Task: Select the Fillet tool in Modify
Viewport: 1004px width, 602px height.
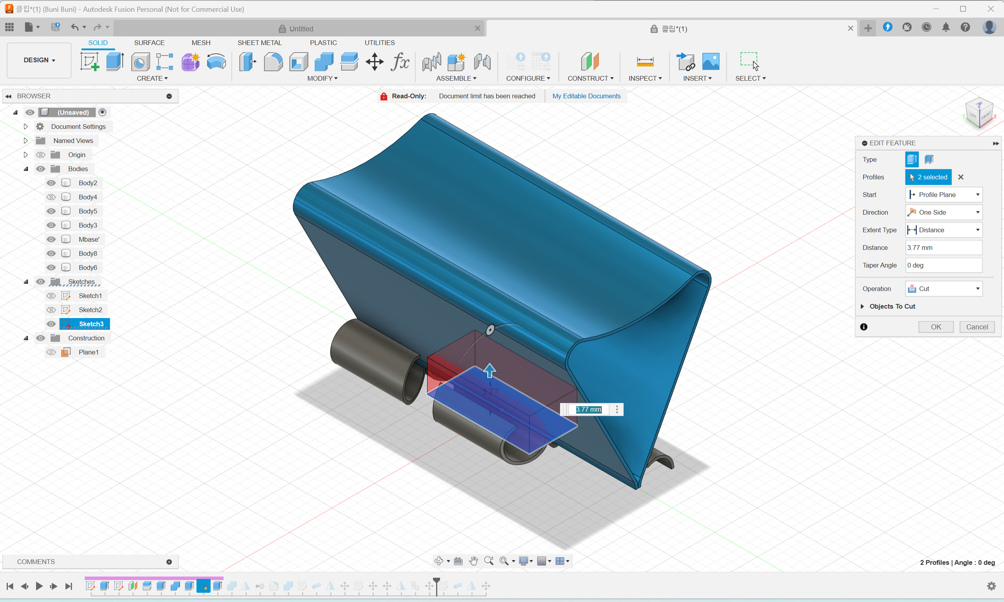Action: pos(273,61)
